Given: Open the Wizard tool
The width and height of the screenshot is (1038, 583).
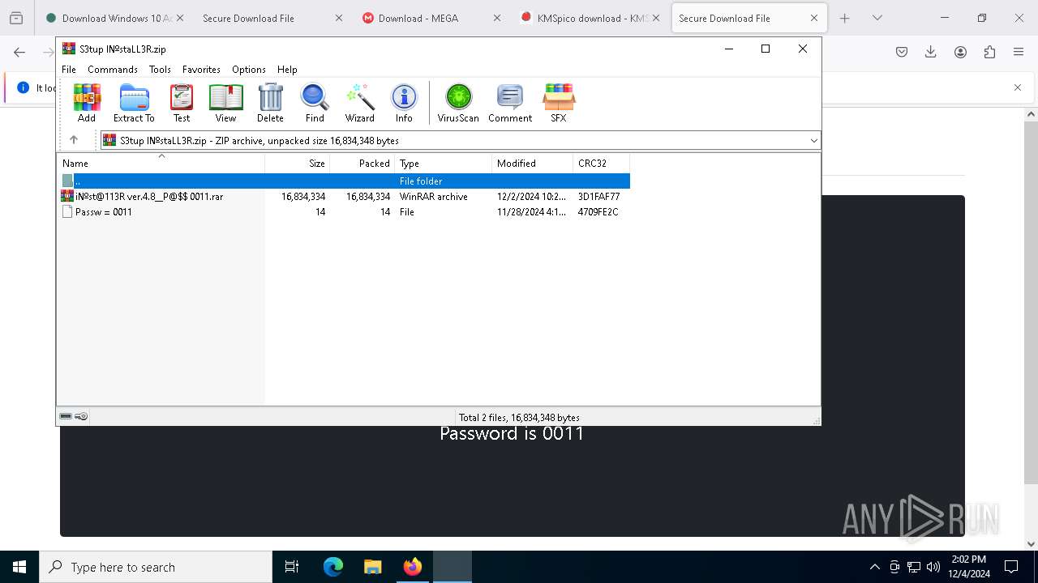Looking at the screenshot, I should click(x=360, y=103).
